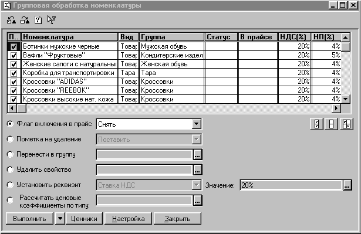
Task: Click the Номенклатура column header
Action: point(69,37)
